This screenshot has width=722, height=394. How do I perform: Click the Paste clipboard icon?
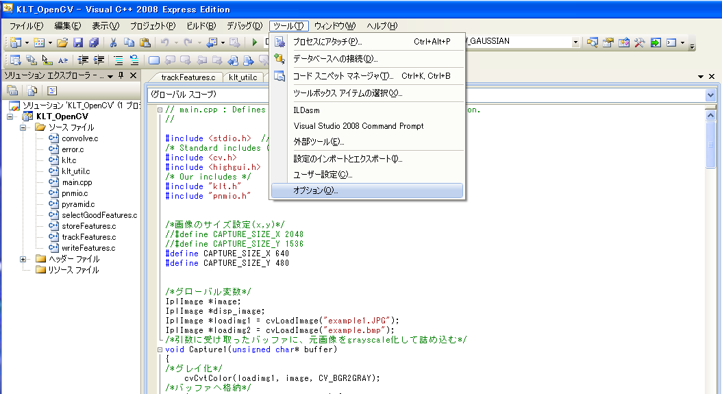coord(145,42)
